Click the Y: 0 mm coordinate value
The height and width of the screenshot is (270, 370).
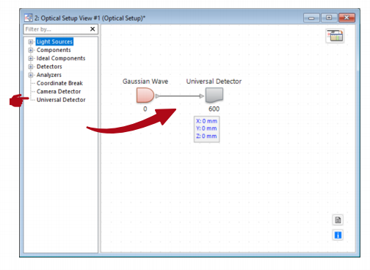[x=206, y=128]
